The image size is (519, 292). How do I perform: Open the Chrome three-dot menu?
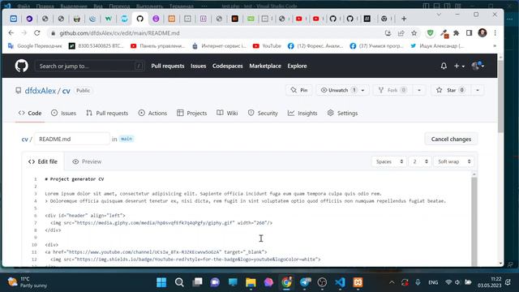tap(495, 32)
